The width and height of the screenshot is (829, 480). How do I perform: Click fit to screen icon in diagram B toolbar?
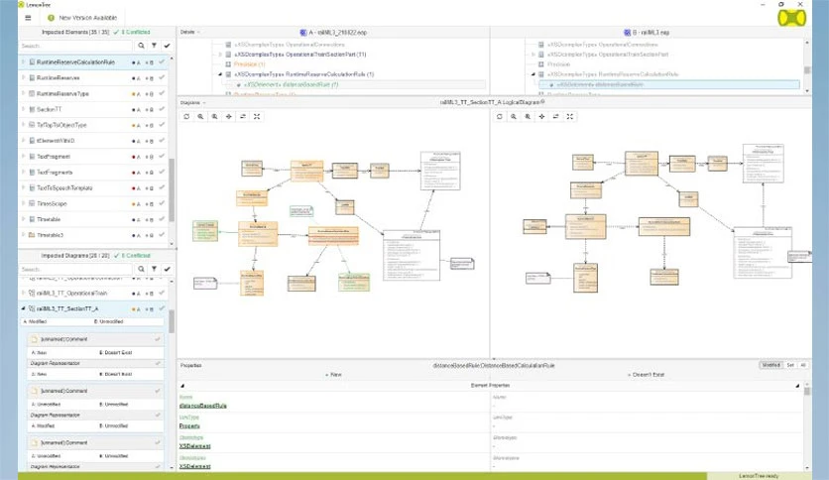click(570, 116)
